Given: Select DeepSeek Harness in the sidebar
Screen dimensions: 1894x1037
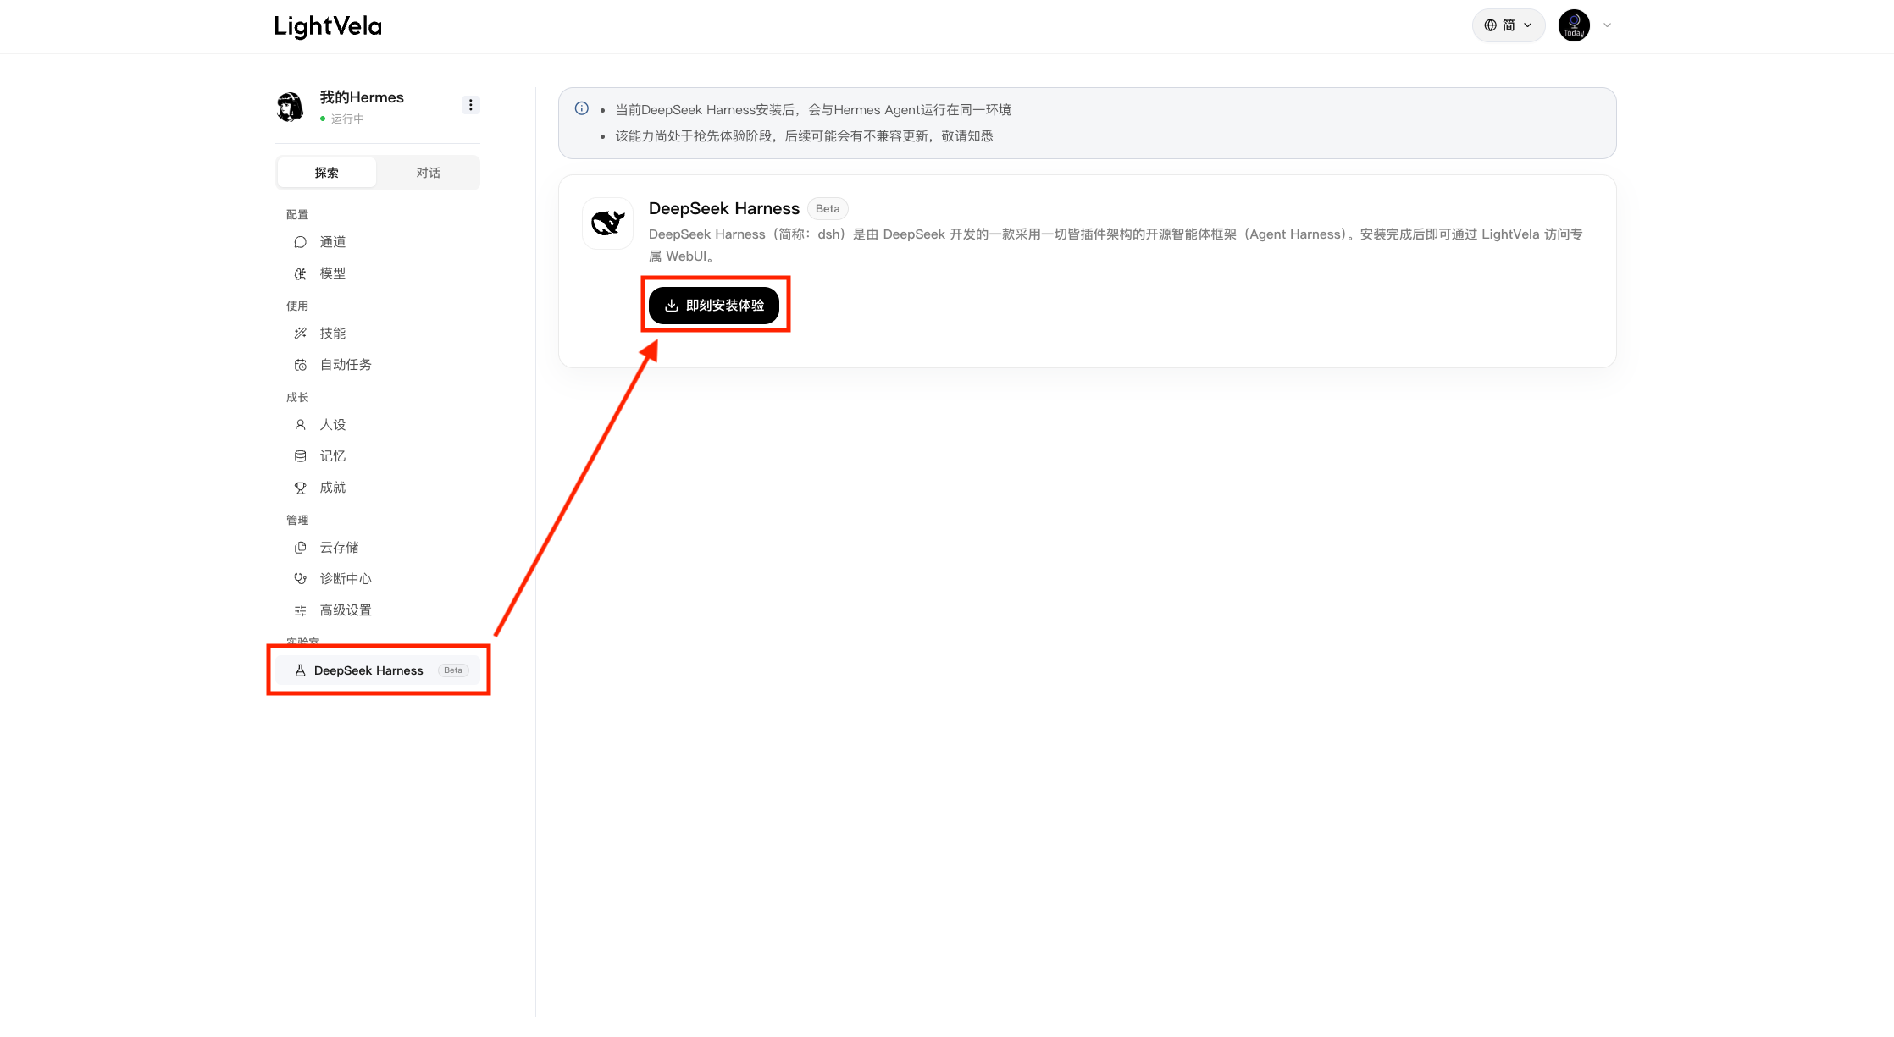Looking at the screenshot, I should (378, 670).
